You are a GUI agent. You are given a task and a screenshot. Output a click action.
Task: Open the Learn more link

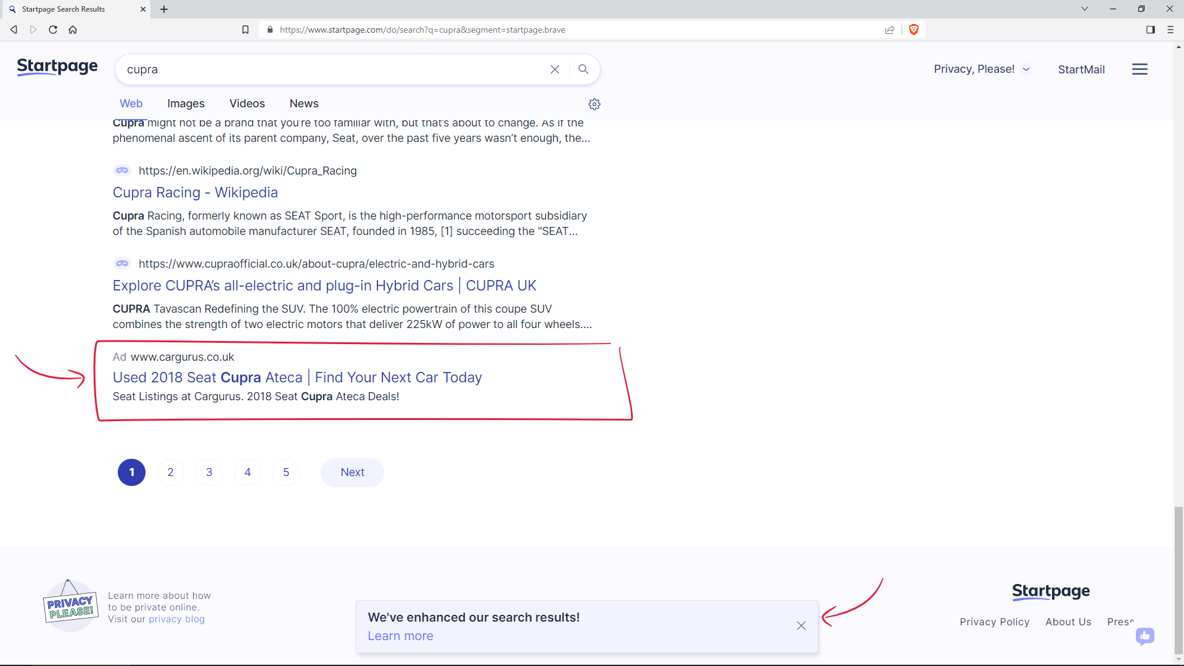400,636
